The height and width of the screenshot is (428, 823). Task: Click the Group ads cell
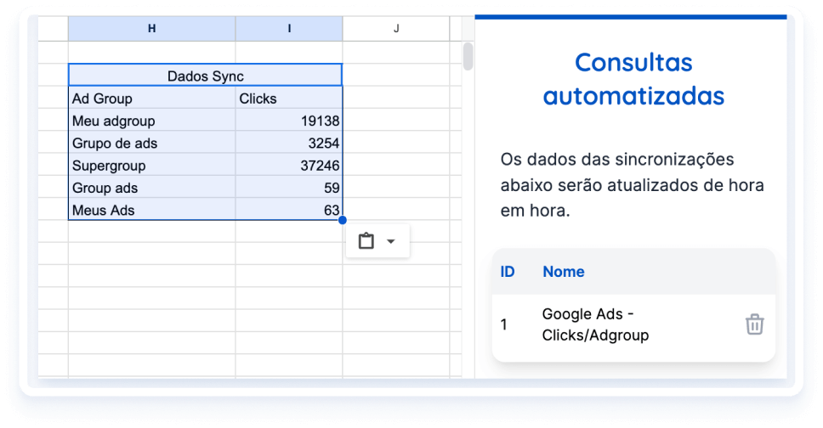[x=151, y=188]
